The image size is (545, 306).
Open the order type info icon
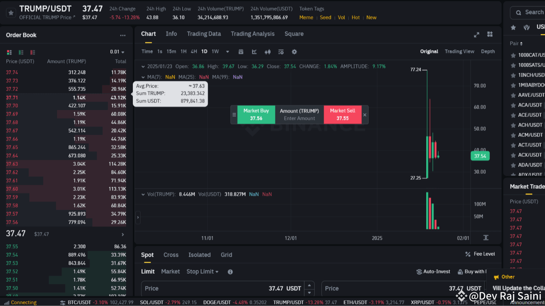pos(230,272)
